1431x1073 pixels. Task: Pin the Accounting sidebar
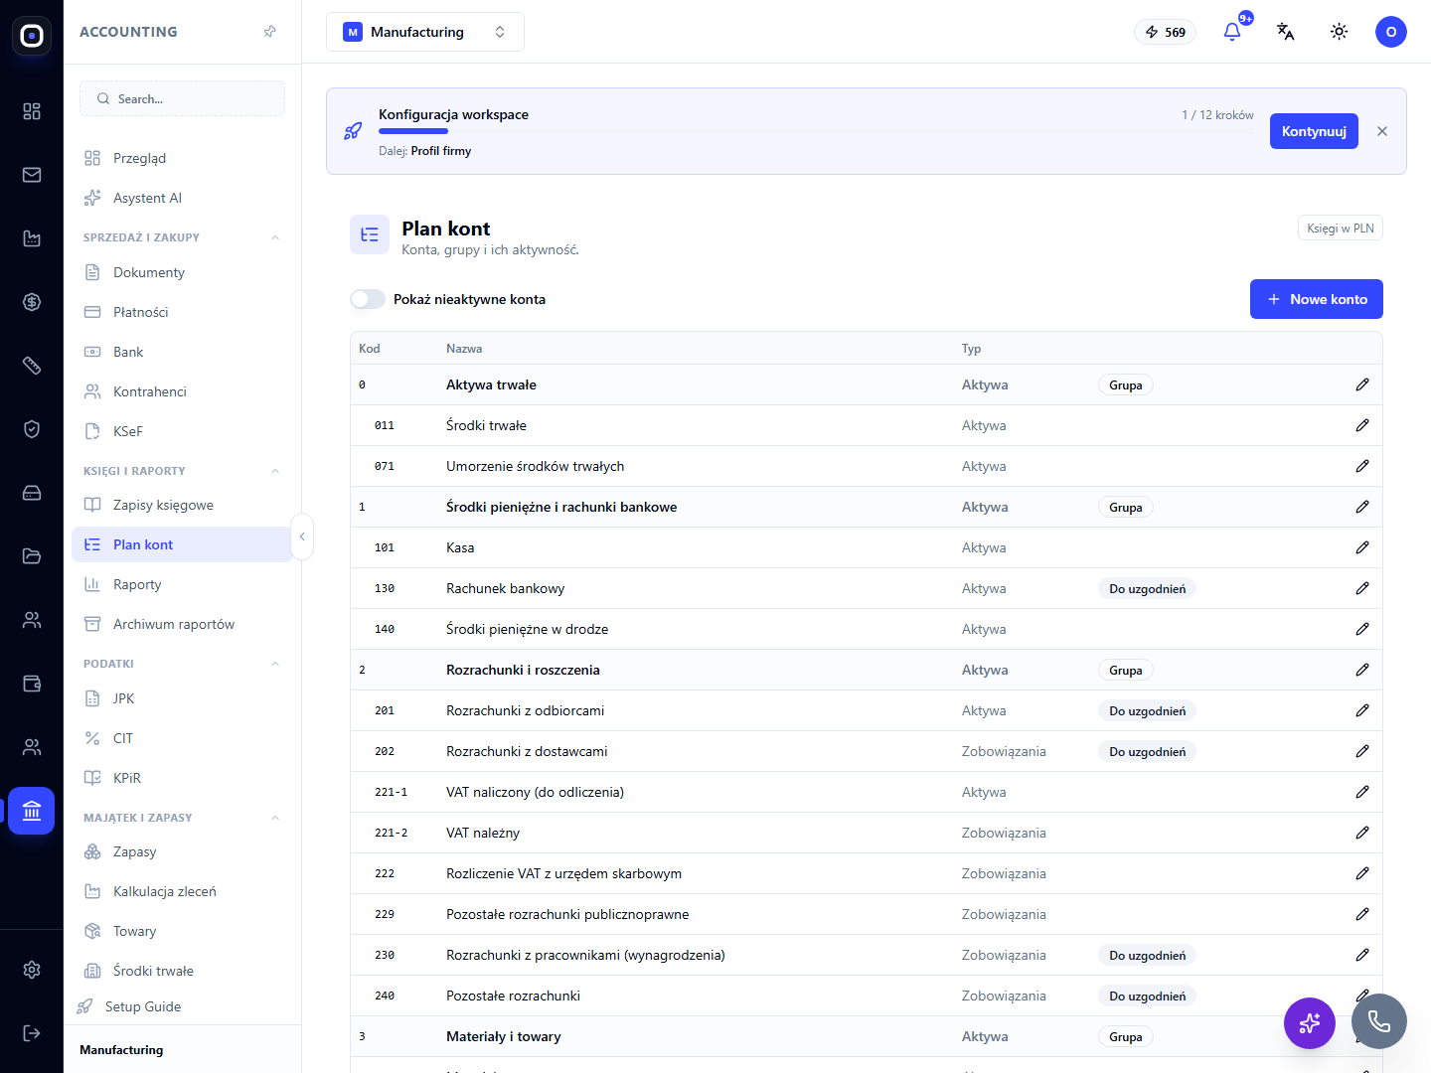point(269,32)
